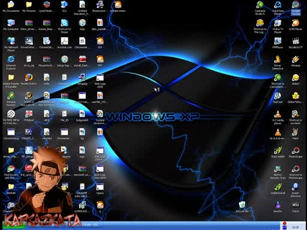Viewport: 307px width, 230px height.
Task: Open the World of Warcraft shortcut
Action: [29, 99]
